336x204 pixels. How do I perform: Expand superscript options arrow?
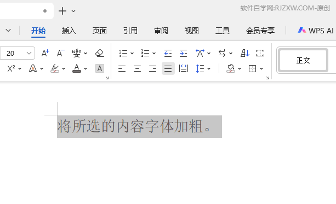tap(20, 69)
